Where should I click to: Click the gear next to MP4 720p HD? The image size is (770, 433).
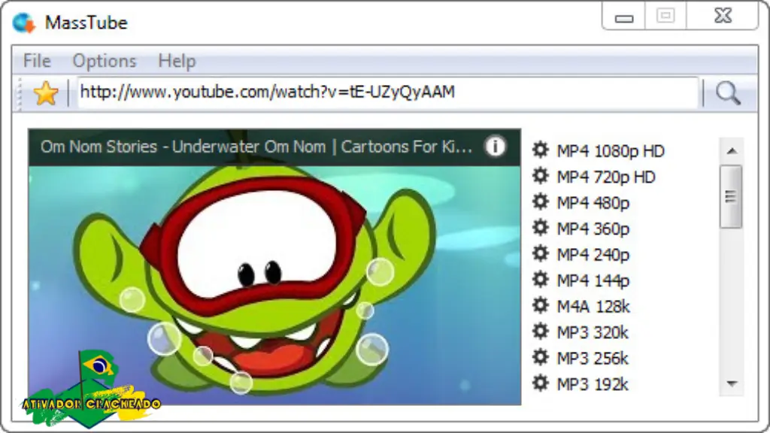coord(540,176)
